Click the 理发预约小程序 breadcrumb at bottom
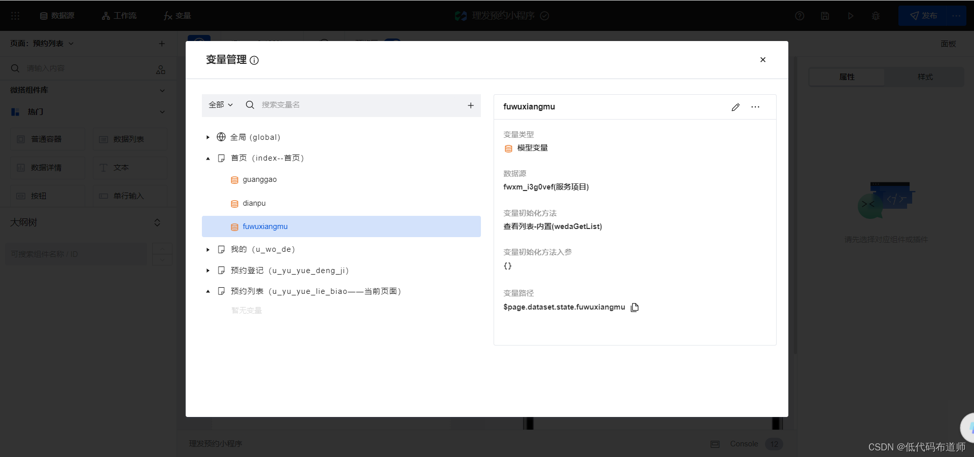The width and height of the screenshot is (974, 457). 216,444
